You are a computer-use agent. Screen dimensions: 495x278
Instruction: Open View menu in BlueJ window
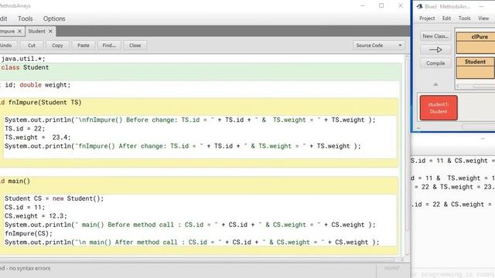pos(483,19)
